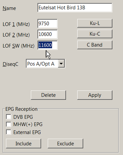Click the LOF 1 field showing 9750
This screenshot has width=123, height=155.
click(47, 24)
